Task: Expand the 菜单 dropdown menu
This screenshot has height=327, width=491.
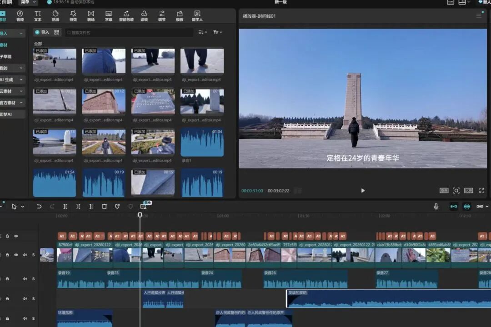Action: (x=28, y=2)
